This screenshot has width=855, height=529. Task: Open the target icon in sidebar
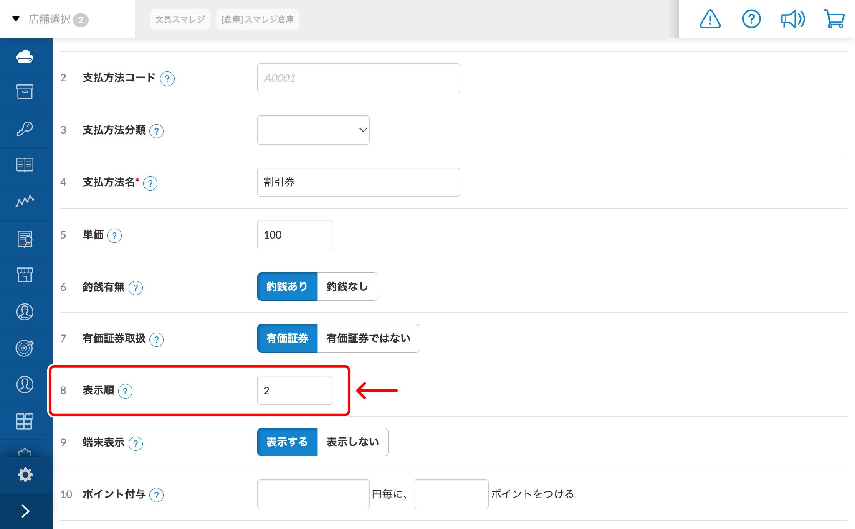pyautogui.click(x=25, y=348)
